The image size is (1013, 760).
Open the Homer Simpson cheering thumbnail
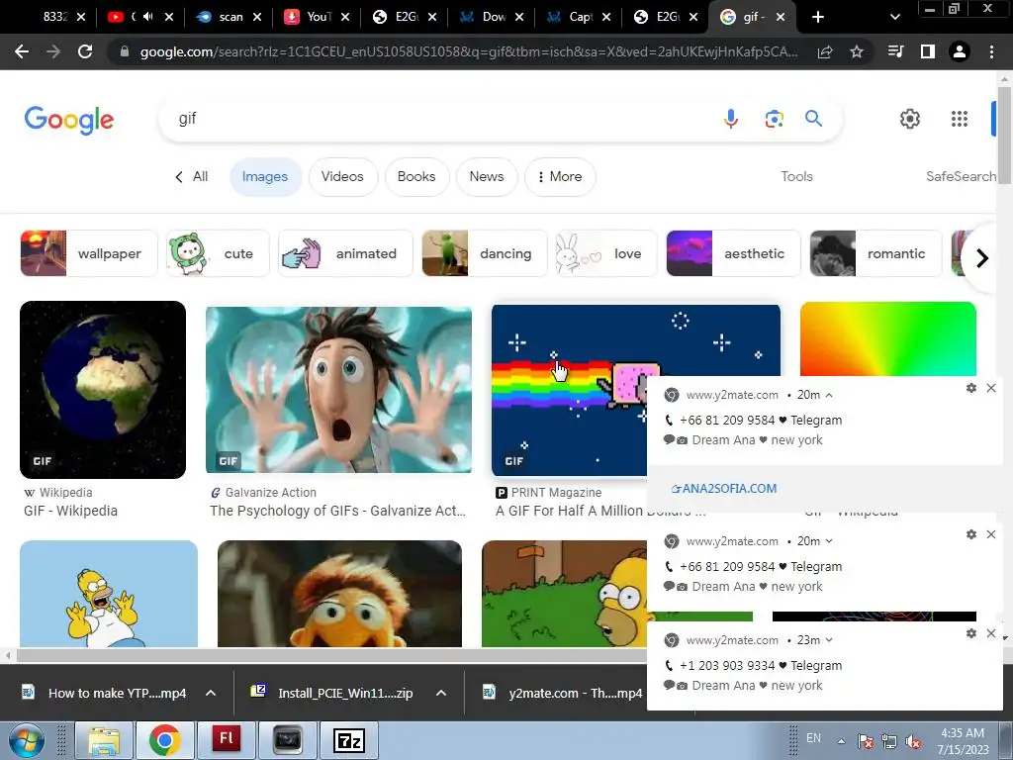click(109, 594)
